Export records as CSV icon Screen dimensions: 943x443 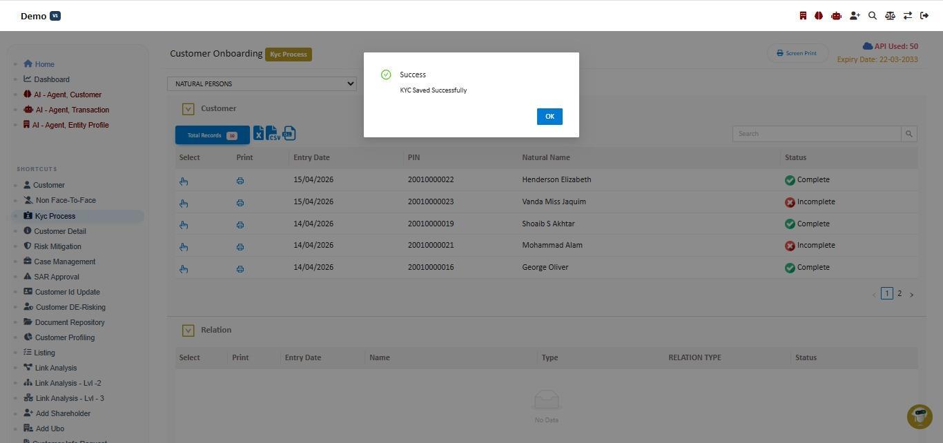(x=273, y=133)
